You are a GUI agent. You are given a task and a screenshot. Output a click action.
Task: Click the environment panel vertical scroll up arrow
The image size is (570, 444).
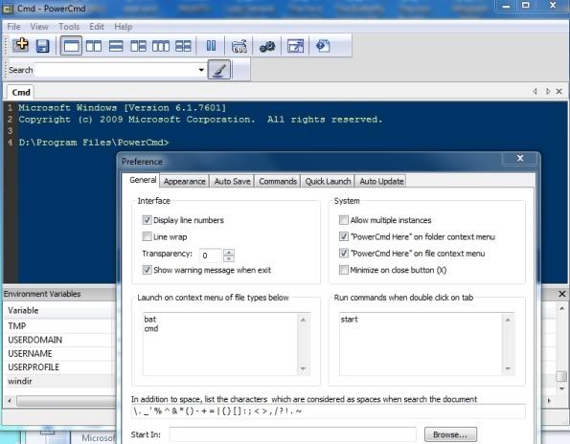562,309
